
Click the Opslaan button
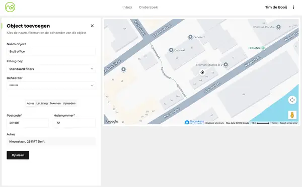[18, 155]
